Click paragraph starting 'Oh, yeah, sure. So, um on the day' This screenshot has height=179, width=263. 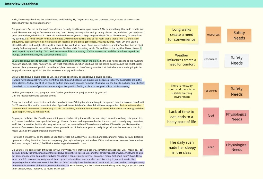coord(78,42)
